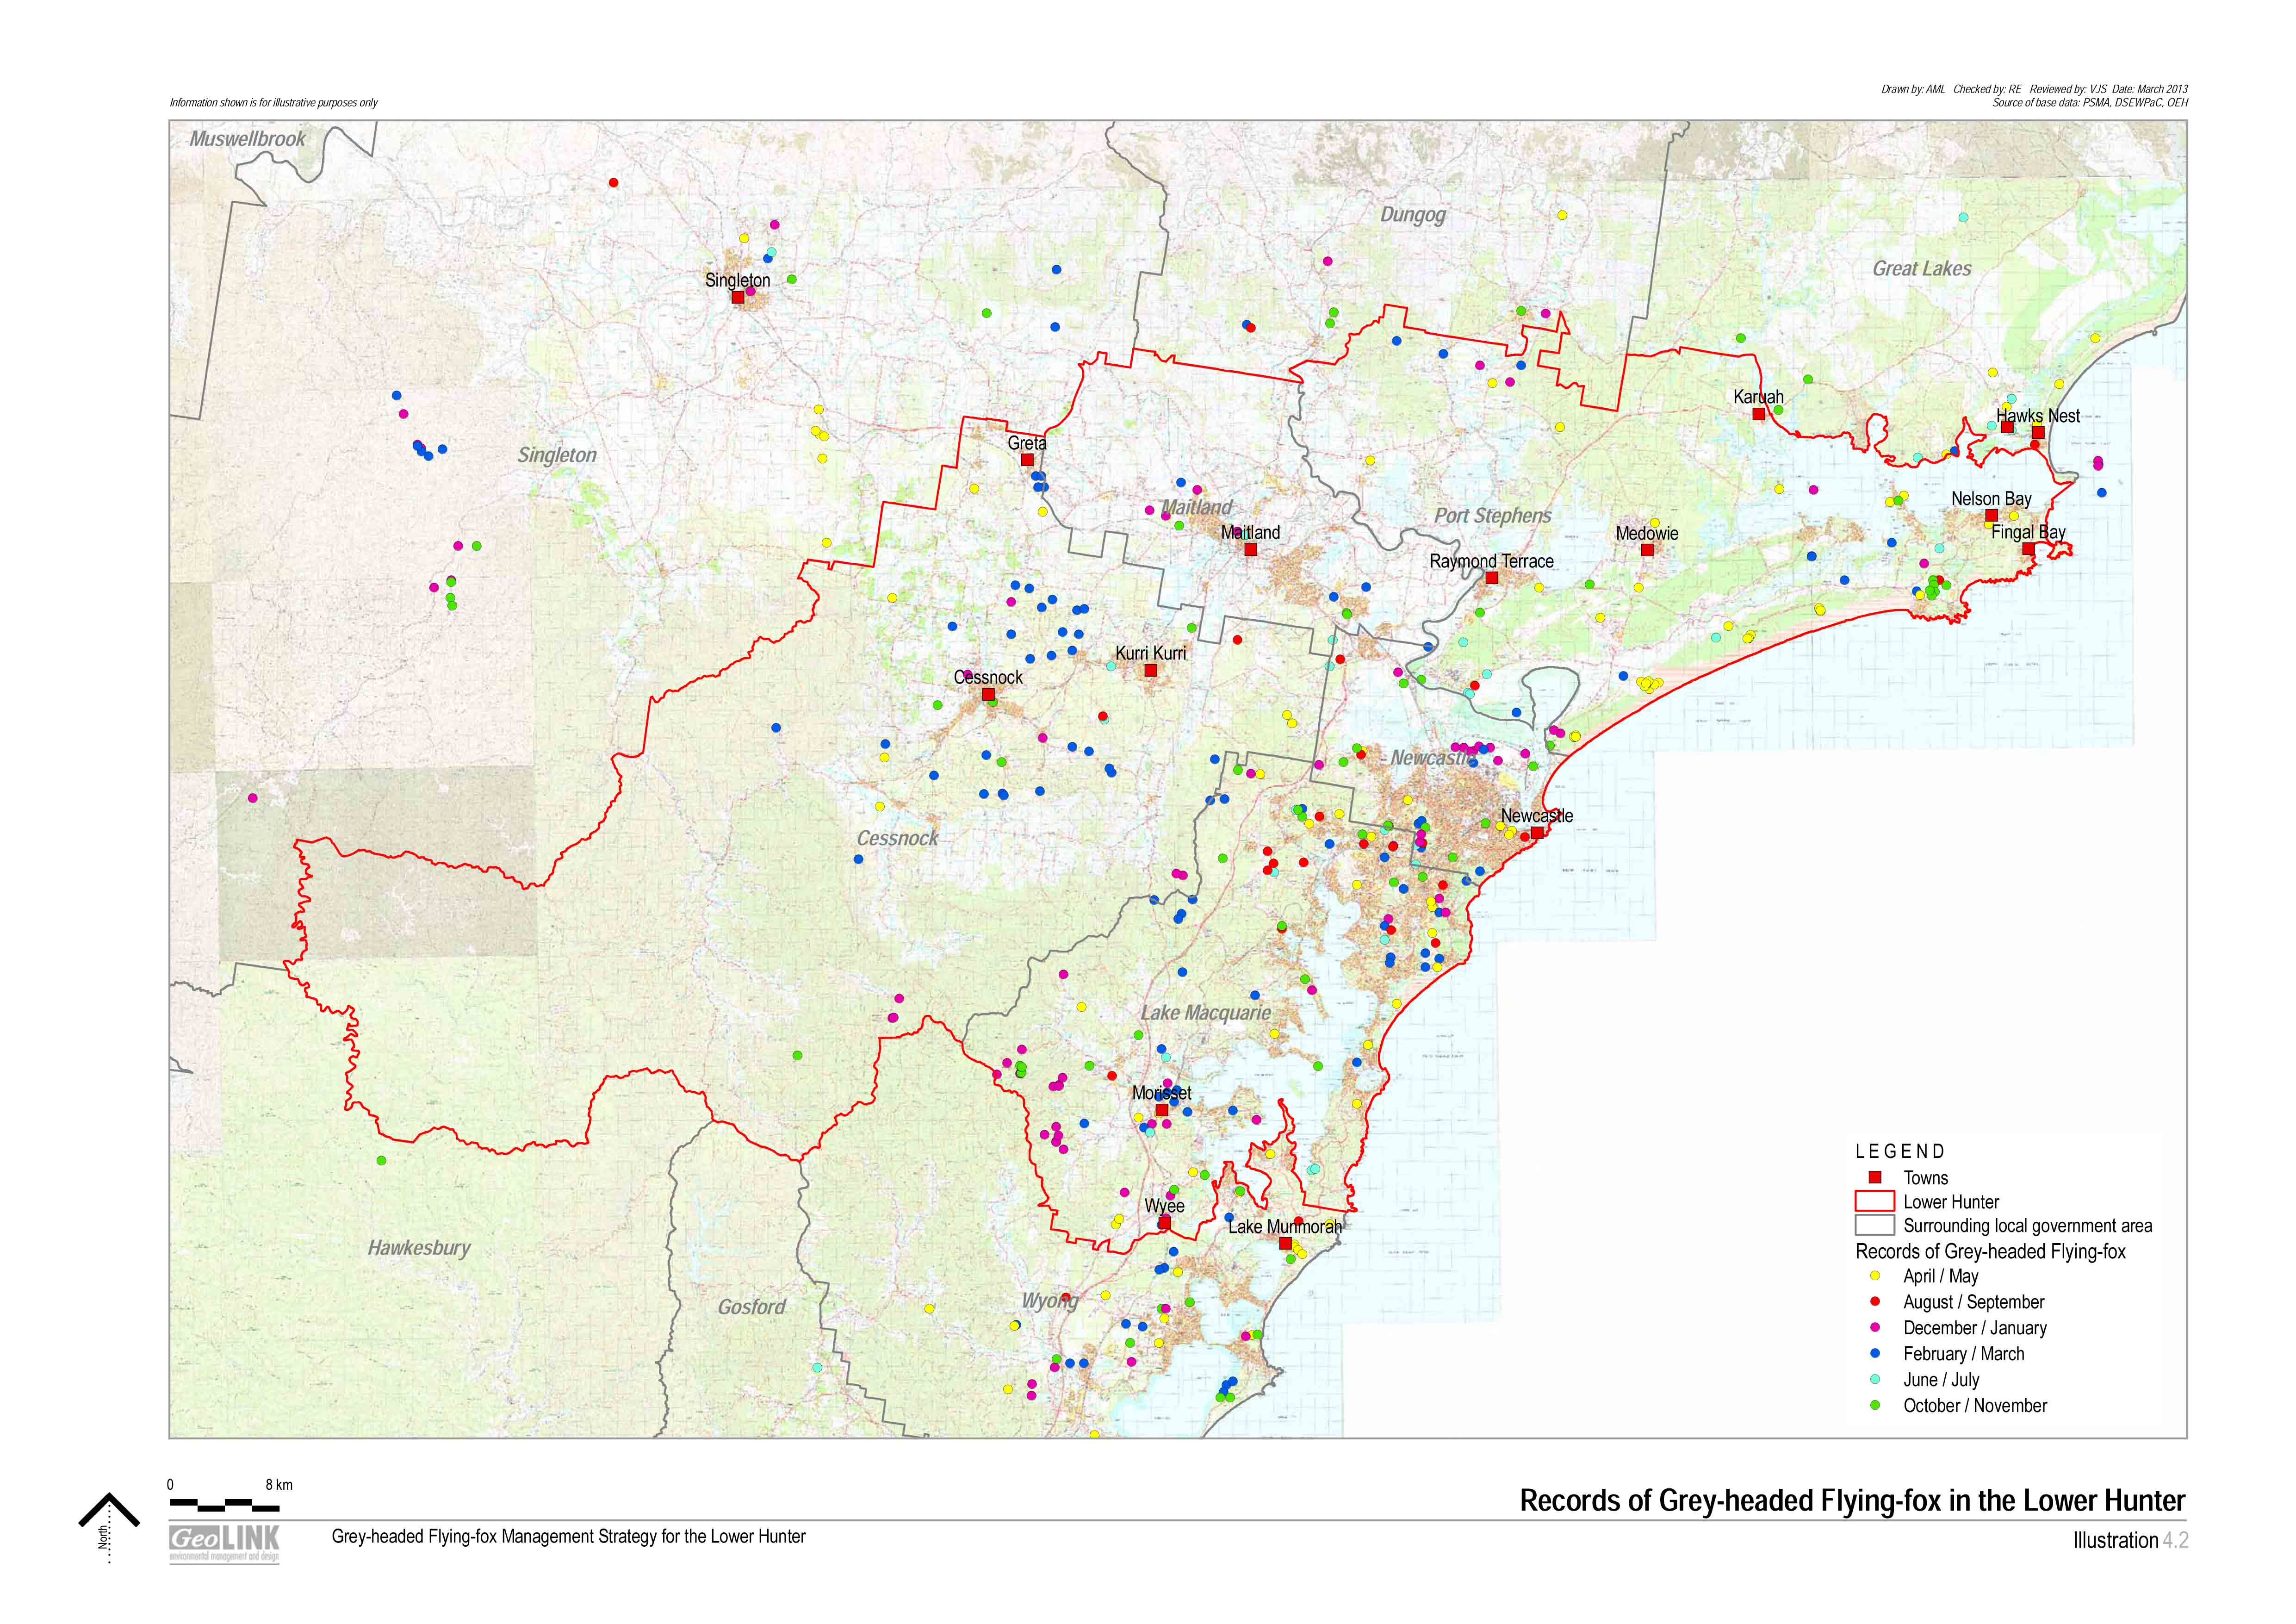This screenshot has height=1624, width=2296.
Task: Click the Surrounding local government area legend box
Action: (1875, 1225)
